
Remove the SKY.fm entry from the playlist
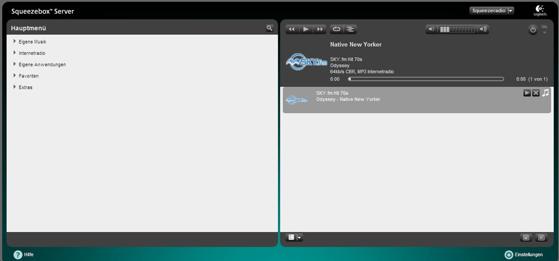click(536, 93)
